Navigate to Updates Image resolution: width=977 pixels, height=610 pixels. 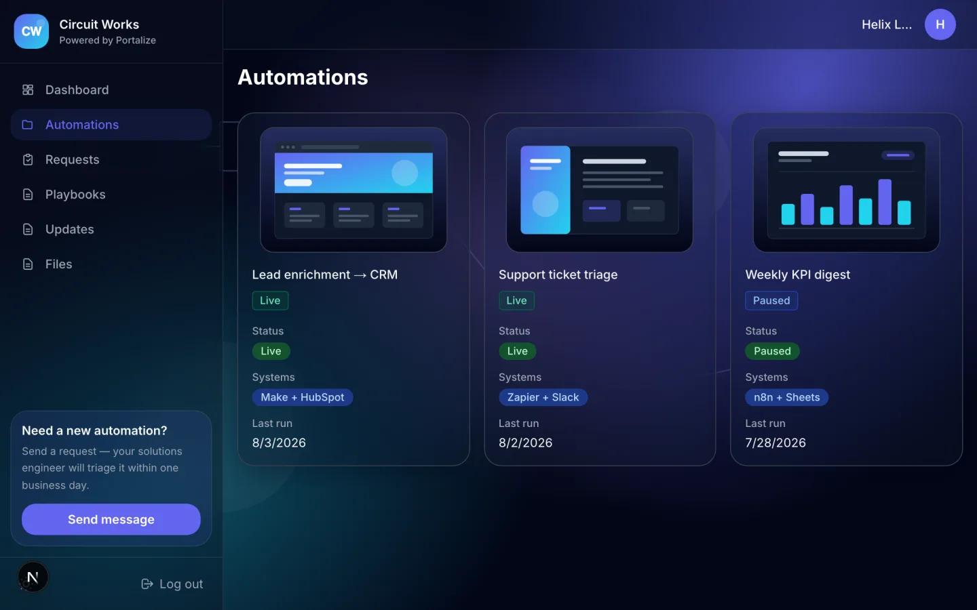click(x=111, y=229)
